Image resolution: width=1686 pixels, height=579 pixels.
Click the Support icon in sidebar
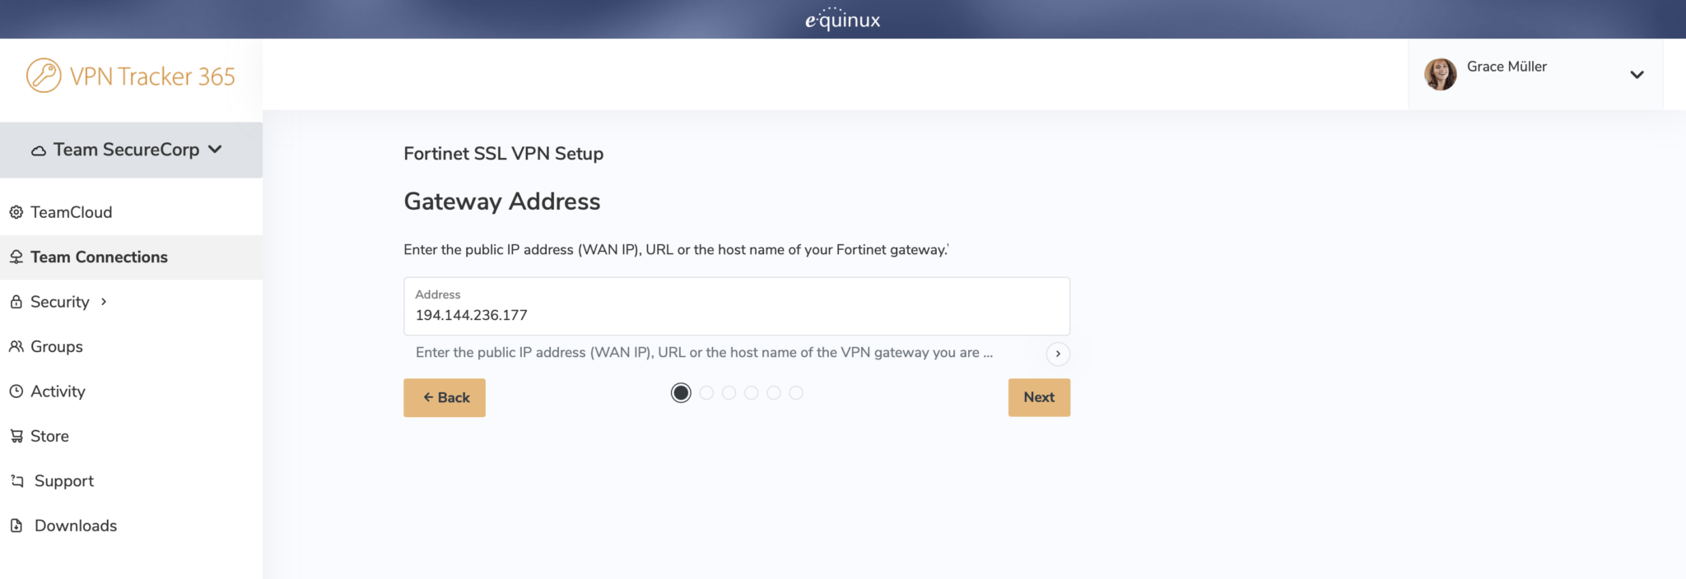click(x=16, y=481)
